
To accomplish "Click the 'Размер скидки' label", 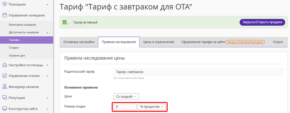I will 75,106.
